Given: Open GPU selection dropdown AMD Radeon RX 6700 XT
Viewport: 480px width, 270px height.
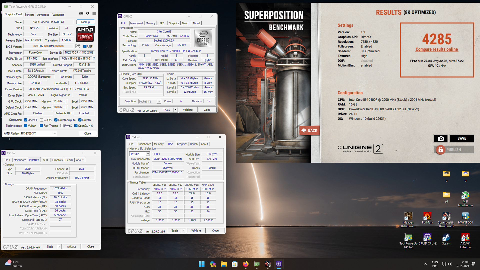Looking at the screenshot, I should click(x=30, y=133).
